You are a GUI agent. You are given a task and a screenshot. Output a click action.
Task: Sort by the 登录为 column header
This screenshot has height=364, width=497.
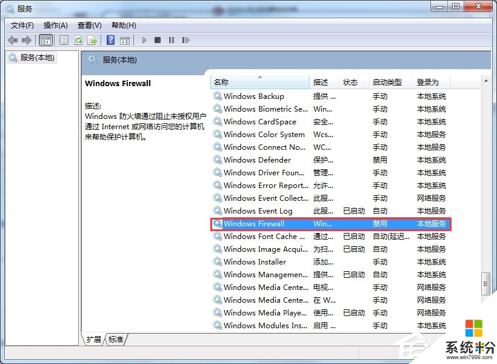point(432,82)
